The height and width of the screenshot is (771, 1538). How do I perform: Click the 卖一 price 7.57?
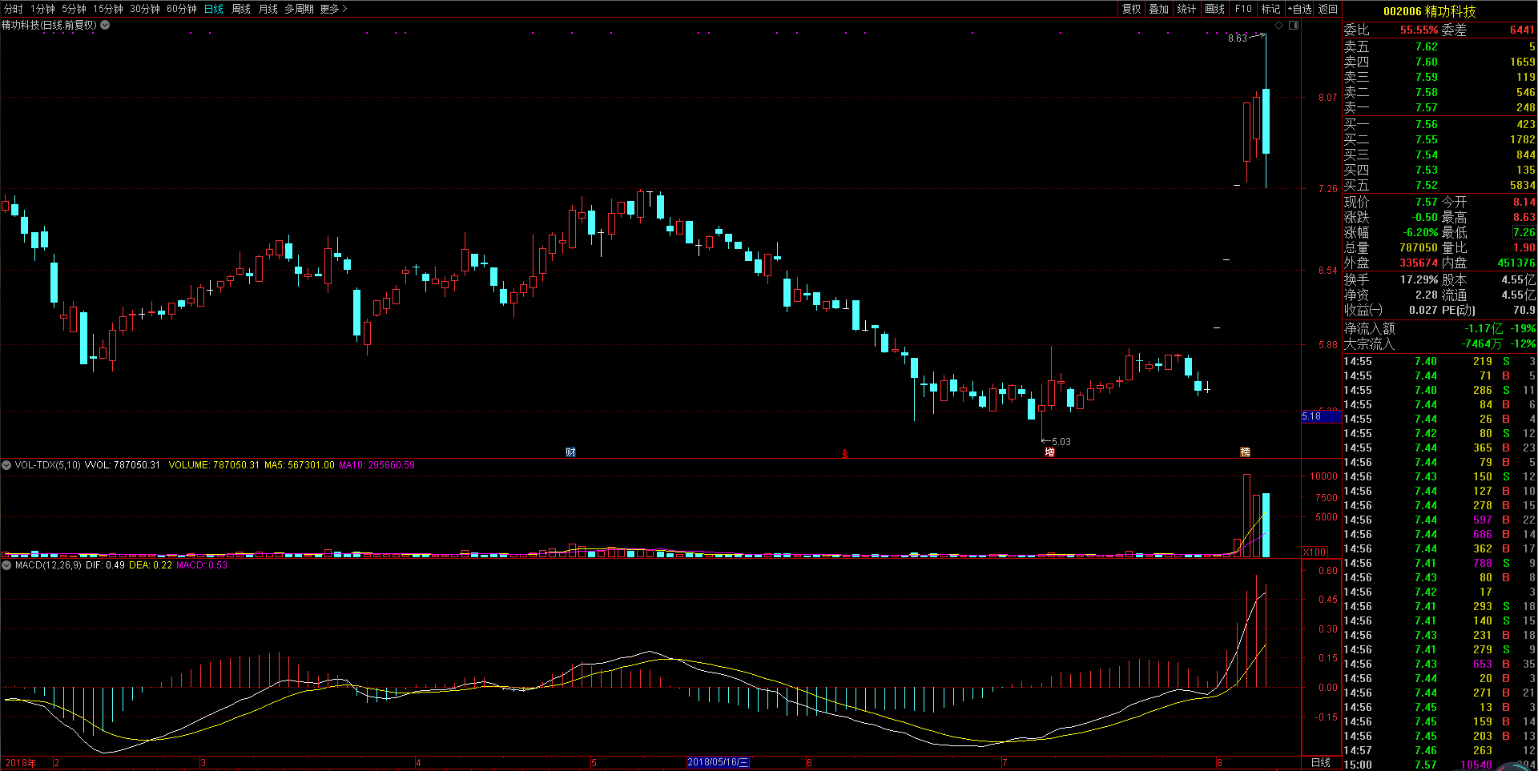(x=1426, y=107)
